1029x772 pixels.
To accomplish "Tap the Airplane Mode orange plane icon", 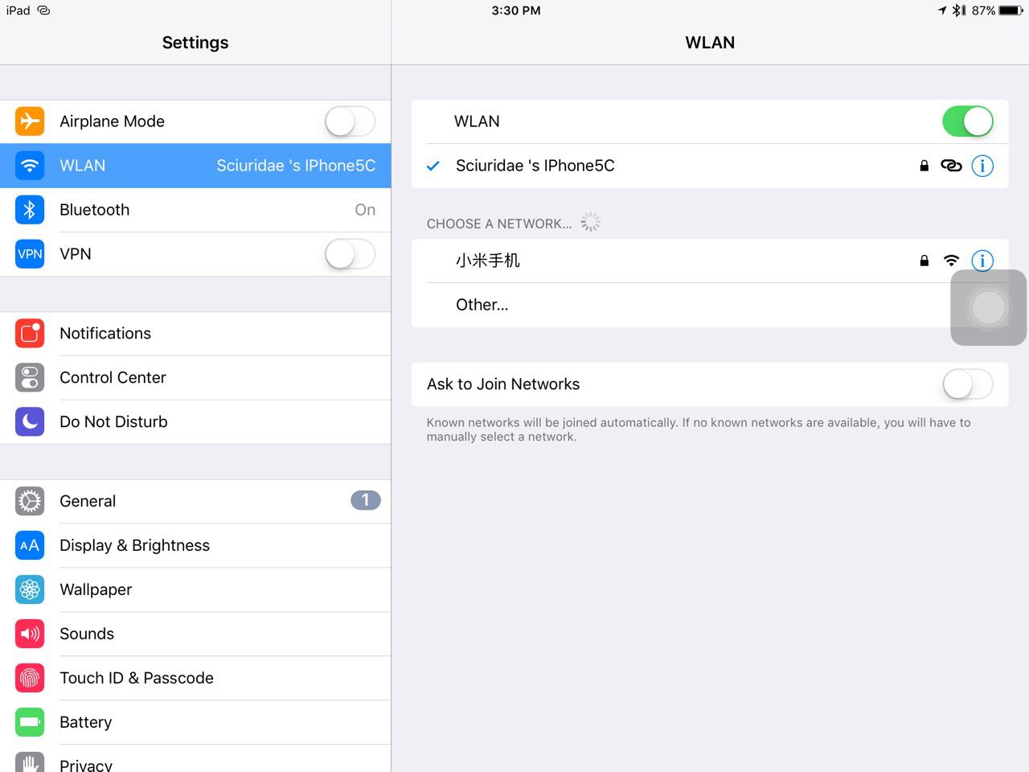I will pyautogui.click(x=30, y=121).
